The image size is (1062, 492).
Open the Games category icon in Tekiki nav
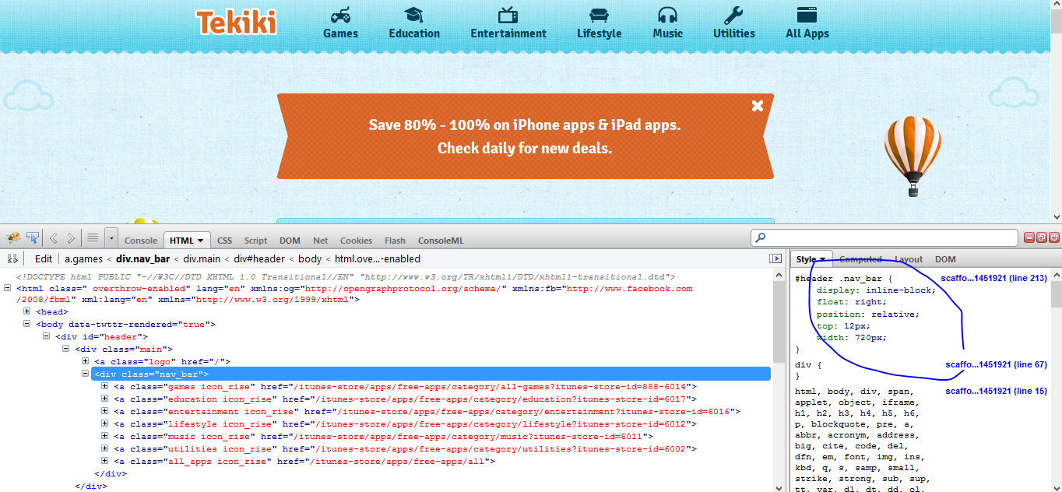(x=340, y=15)
